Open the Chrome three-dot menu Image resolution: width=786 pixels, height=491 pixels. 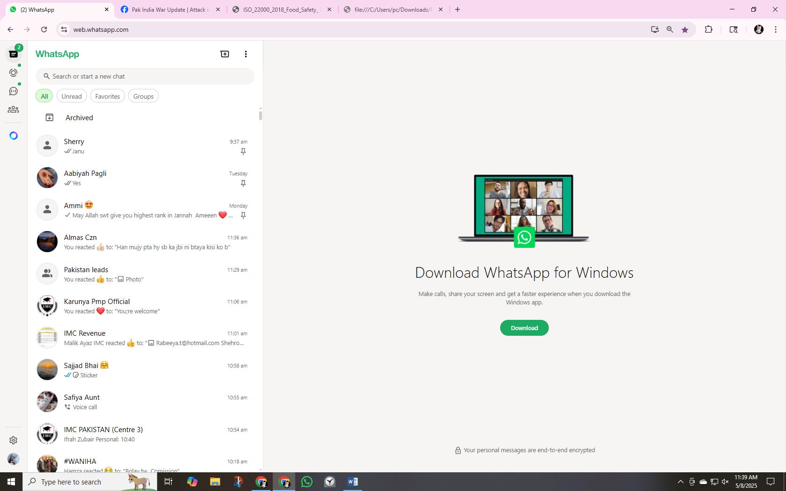click(x=776, y=29)
